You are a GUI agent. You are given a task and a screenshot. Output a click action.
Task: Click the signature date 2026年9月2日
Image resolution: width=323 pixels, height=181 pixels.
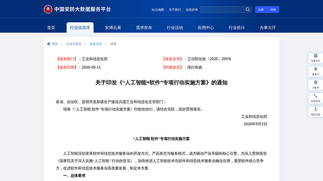(x=255, y=124)
